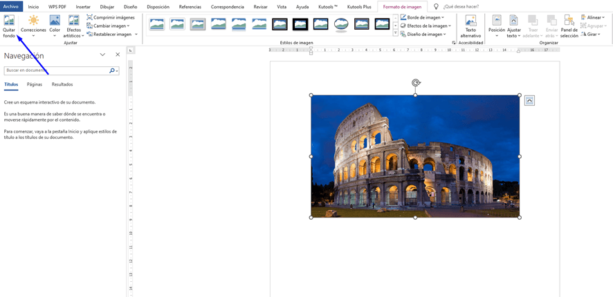Viewport: 613px width, 297px height.
Task: Switch to the Insertar tab
Action: tap(83, 6)
